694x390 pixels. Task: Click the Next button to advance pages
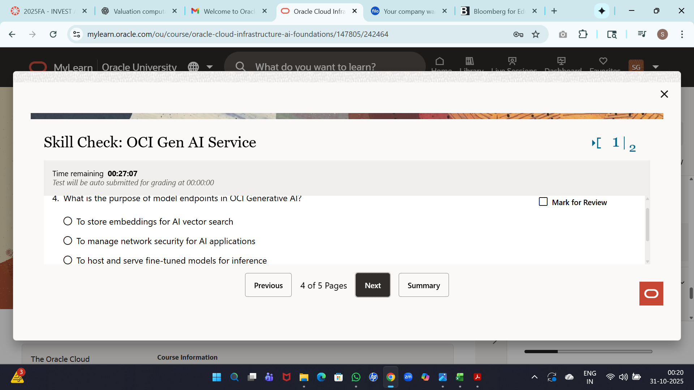click(x=373, y=285)
